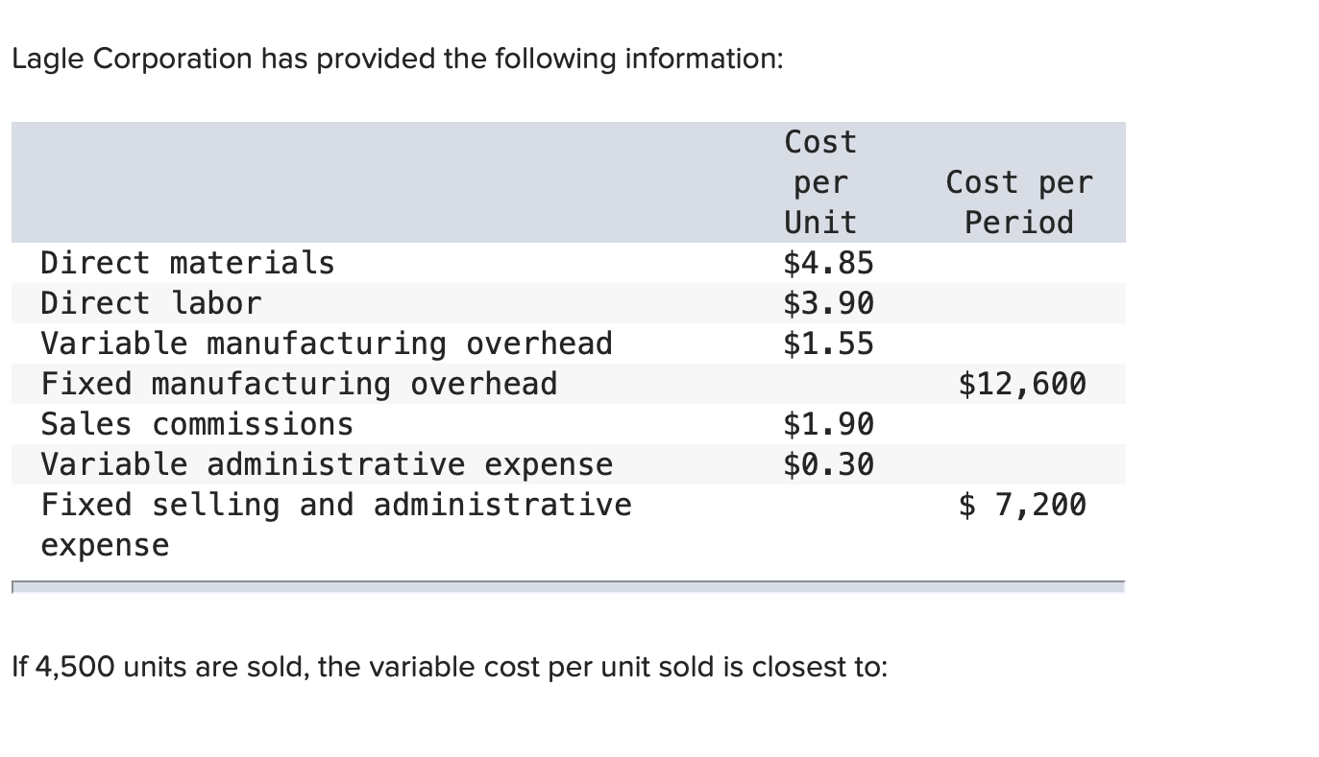Screen dimensions: 1319x757
Task: Select the $1.90 sales commissions value
Action: (828, 424)
